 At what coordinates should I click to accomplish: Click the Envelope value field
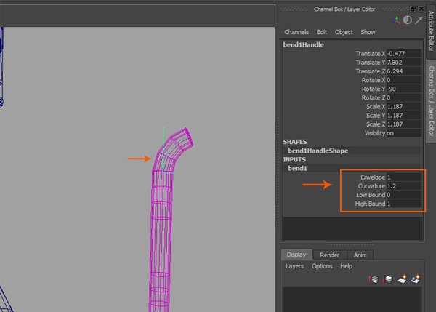point(404,177)
